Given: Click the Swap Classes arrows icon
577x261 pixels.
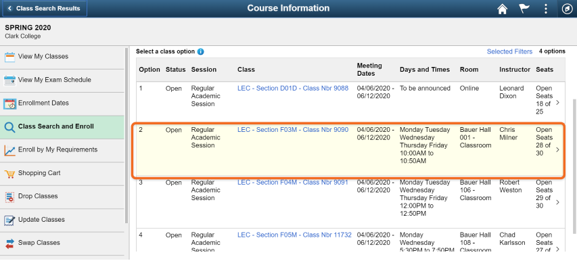Looking at the screenshot, I should [9, 243].
